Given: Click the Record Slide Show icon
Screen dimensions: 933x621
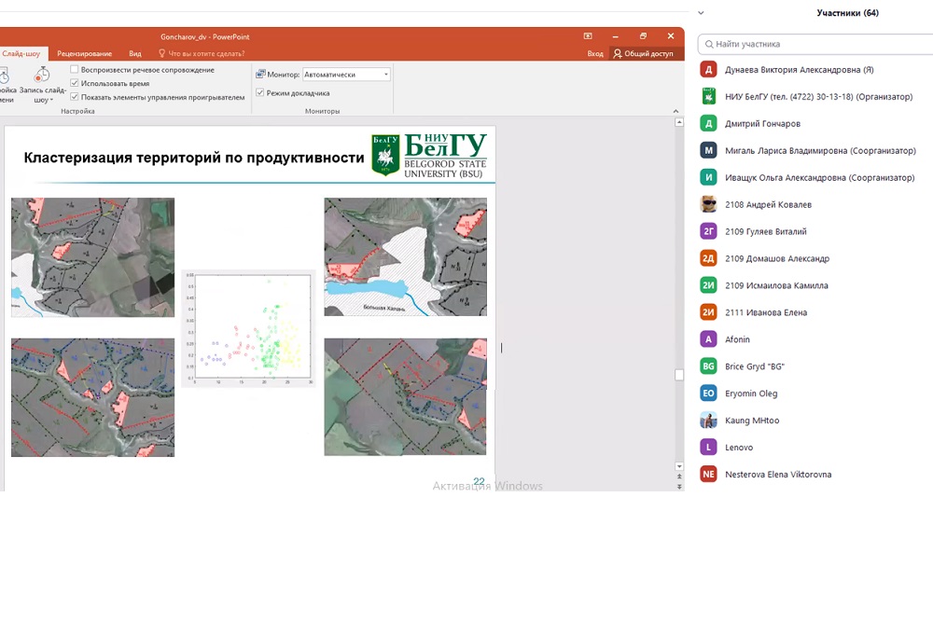Looking at the screenshot, I should pyautogui.click(x=42, y=76).
